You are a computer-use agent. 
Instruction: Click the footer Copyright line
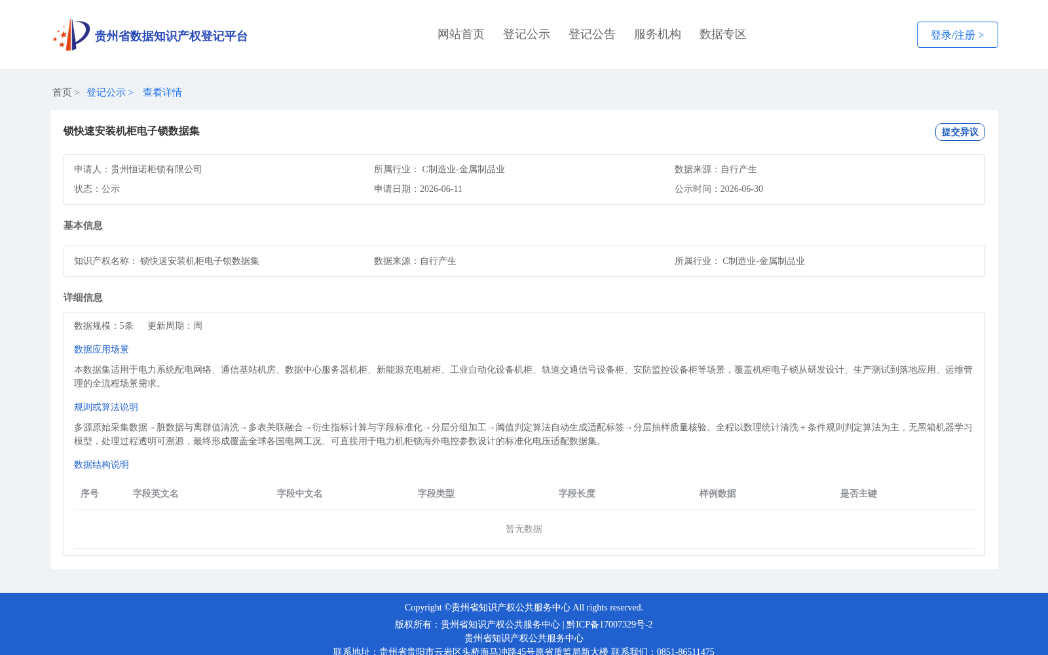coord(524,607)
